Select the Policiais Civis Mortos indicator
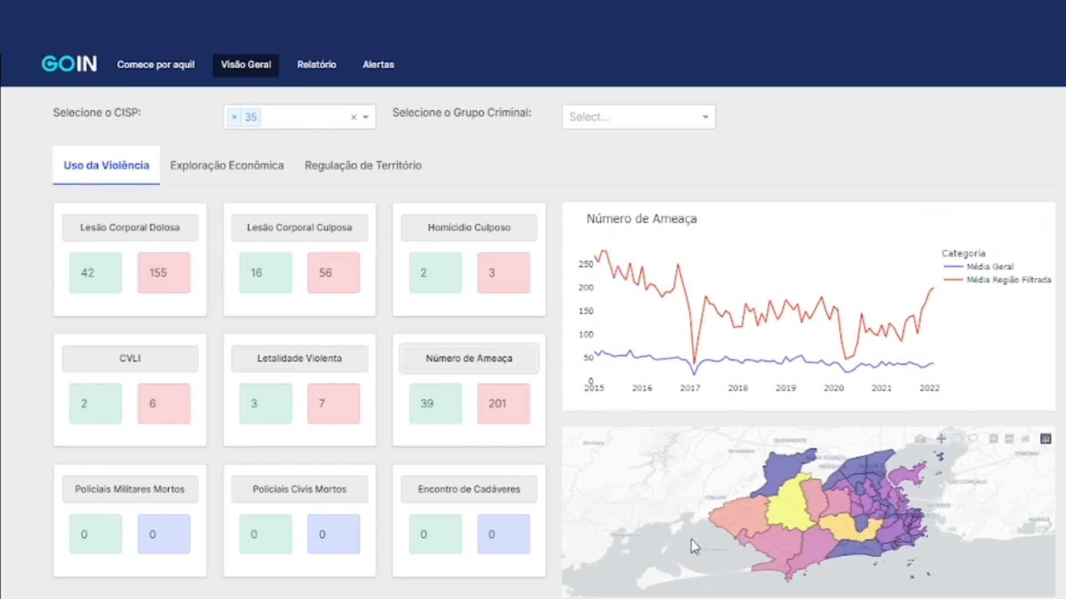Screen dimensions: 1066x599 pyautogui.click(x=299, y=489)
